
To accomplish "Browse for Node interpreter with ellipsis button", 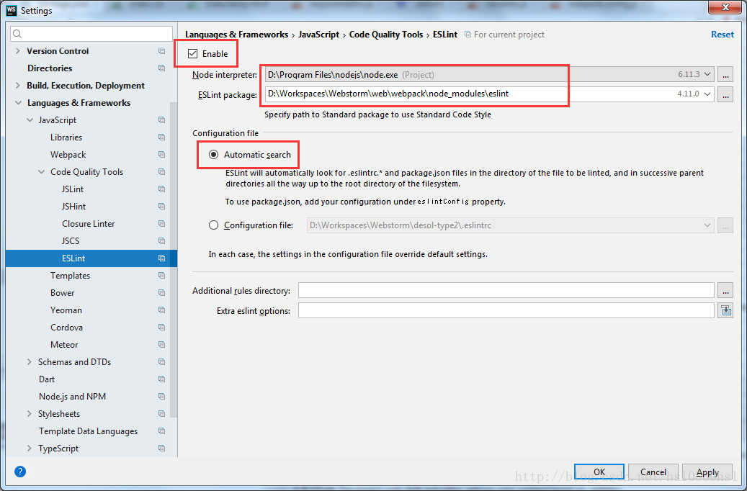I will (725, 75).
